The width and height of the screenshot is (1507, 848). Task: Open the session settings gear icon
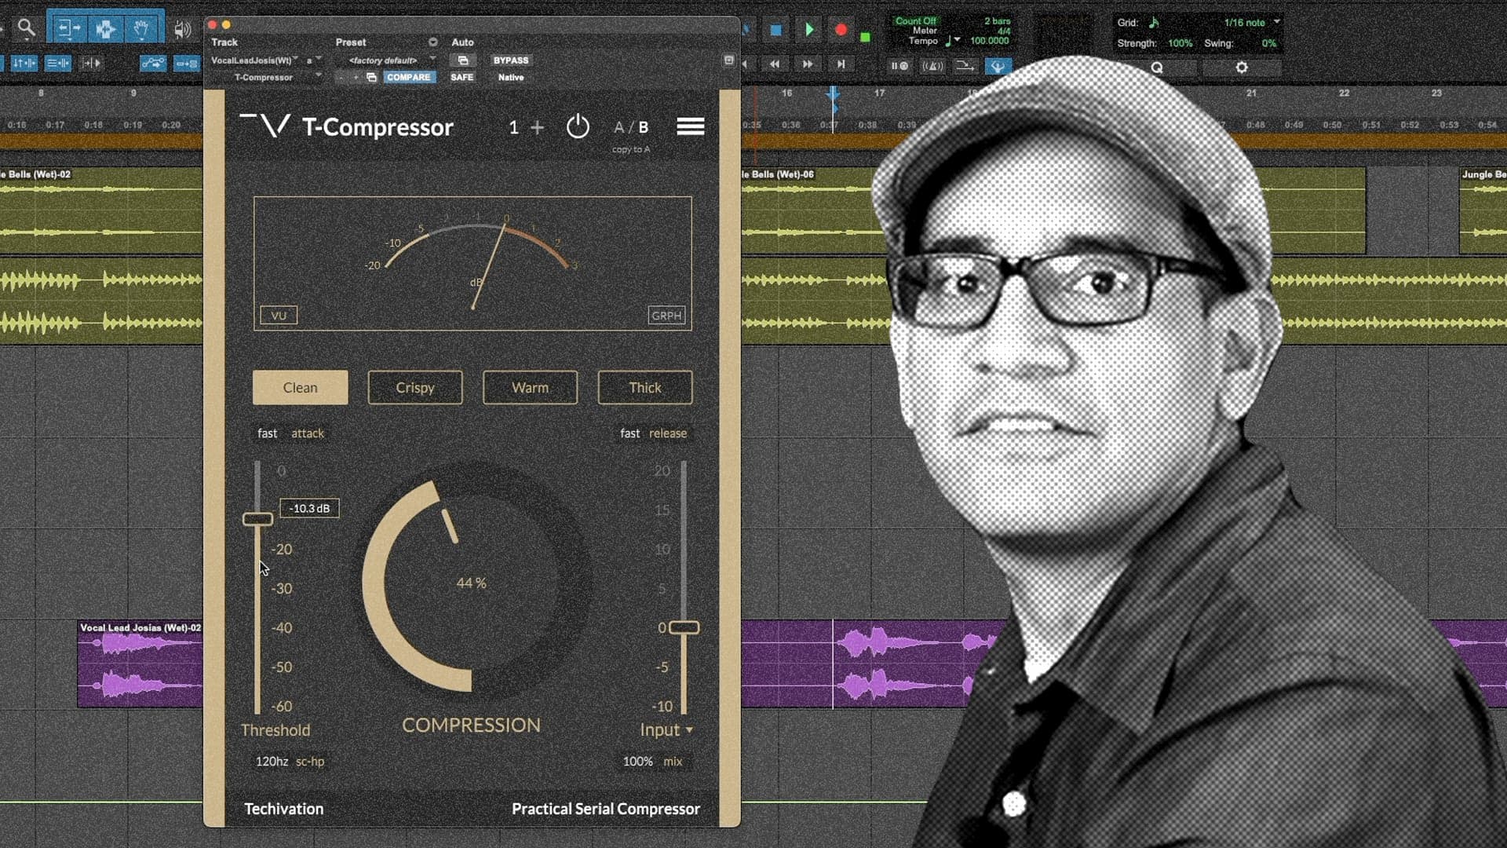[1241, 68]
